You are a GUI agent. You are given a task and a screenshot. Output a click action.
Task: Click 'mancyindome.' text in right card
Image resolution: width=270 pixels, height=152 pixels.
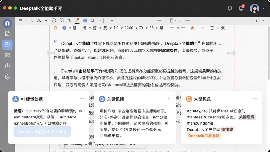pos(200,123)
